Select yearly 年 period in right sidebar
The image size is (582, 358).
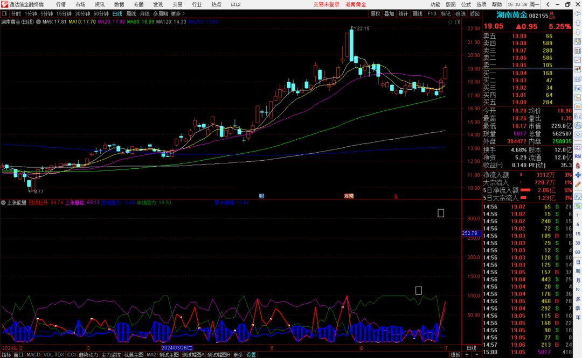pos(578,317)
